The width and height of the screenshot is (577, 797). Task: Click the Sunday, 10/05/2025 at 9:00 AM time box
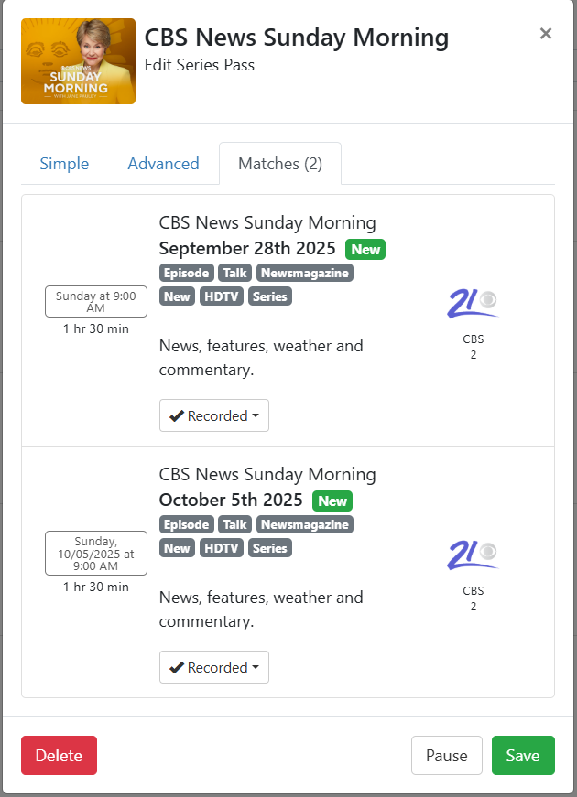tap(96, 553)
